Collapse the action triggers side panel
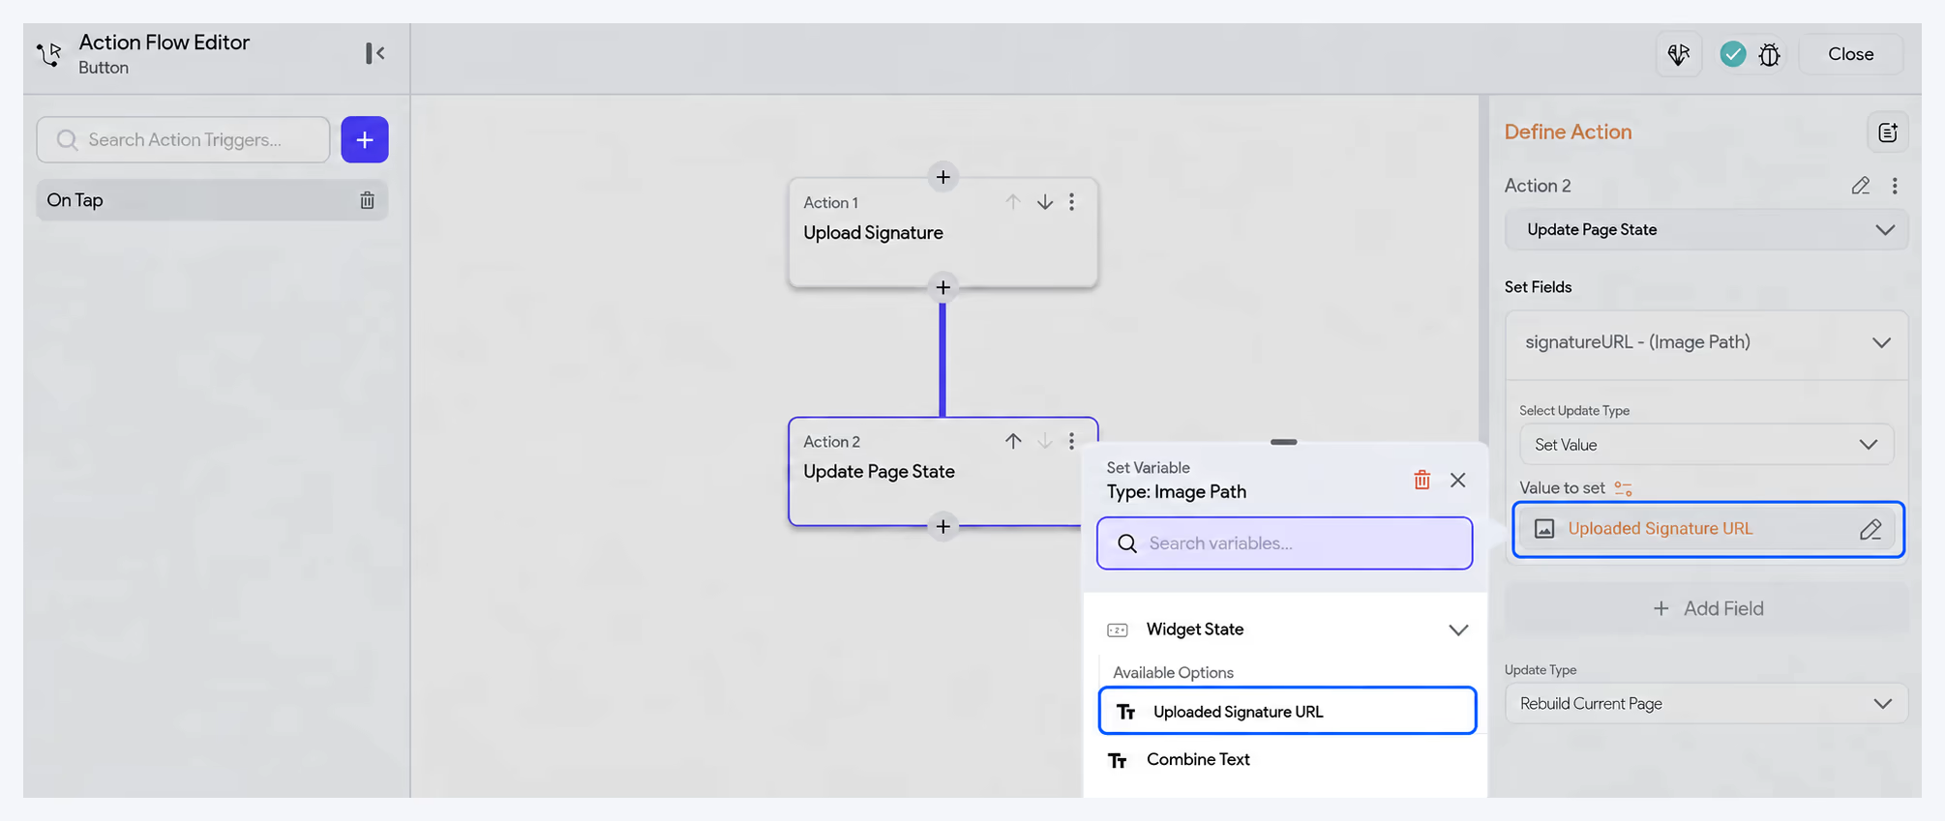 coord(375,53)
